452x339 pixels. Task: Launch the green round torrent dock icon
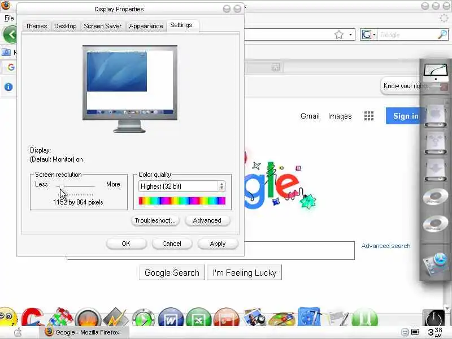(x=364, y=318)
